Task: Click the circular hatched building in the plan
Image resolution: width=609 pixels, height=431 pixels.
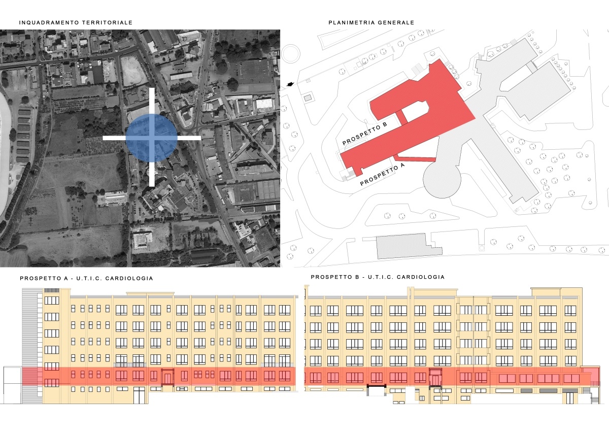Action: (442, 178)
